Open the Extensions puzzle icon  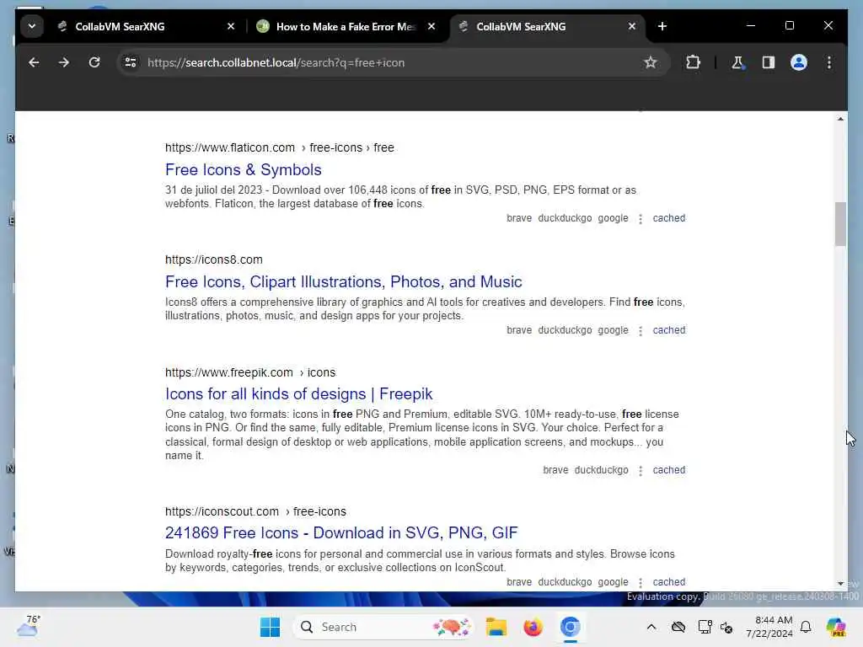tap(693, 62)
